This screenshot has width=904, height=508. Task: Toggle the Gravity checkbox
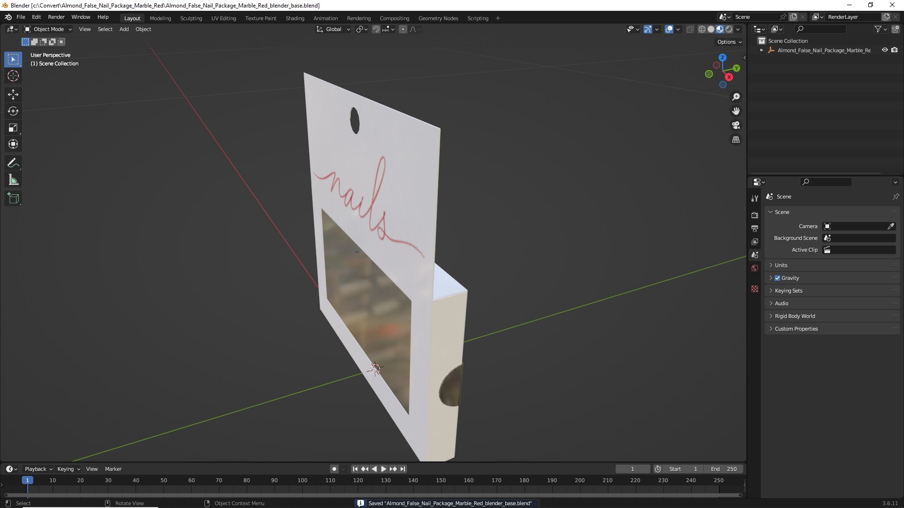(777, 278)
